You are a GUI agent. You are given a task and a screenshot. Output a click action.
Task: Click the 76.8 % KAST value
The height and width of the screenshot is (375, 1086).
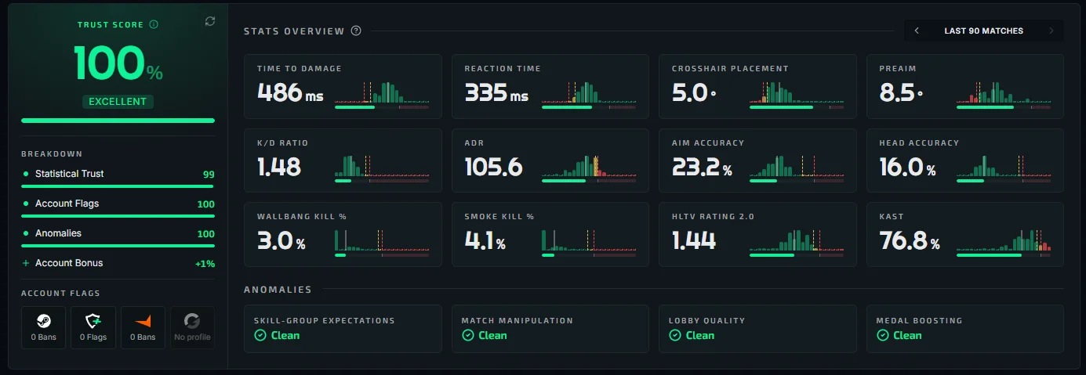click(x=910, y=240)
